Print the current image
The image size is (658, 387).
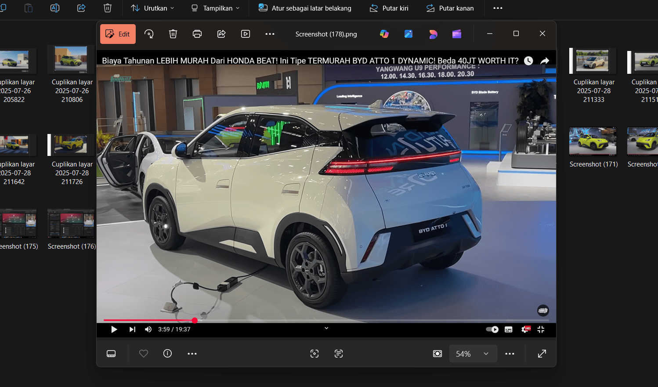click(197, 34)
